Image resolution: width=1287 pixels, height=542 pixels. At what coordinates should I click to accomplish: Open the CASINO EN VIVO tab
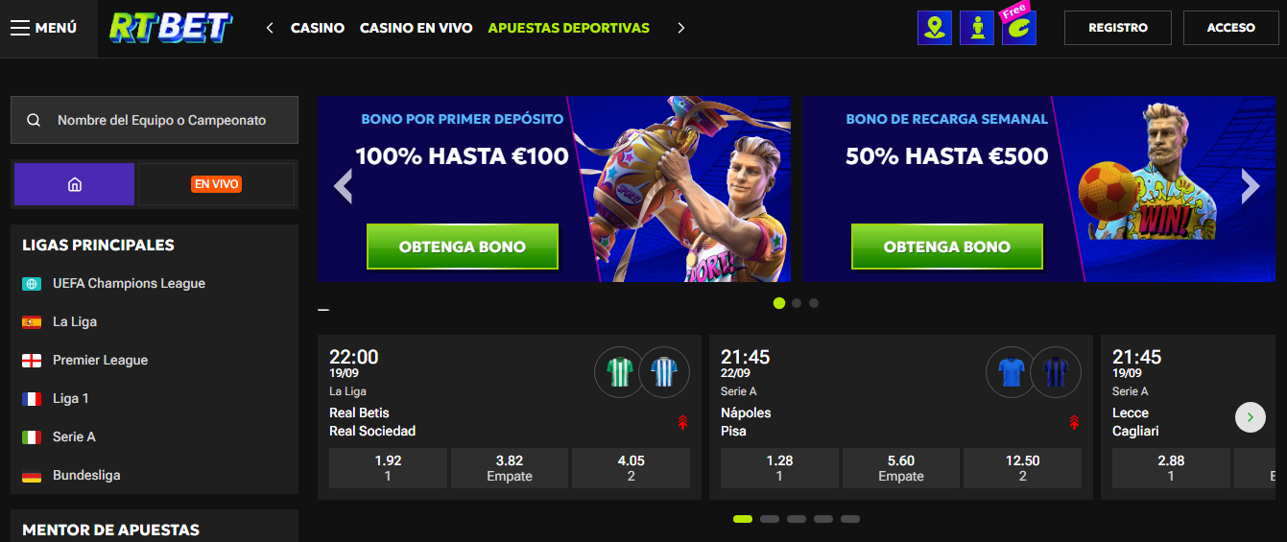(417, 28)
